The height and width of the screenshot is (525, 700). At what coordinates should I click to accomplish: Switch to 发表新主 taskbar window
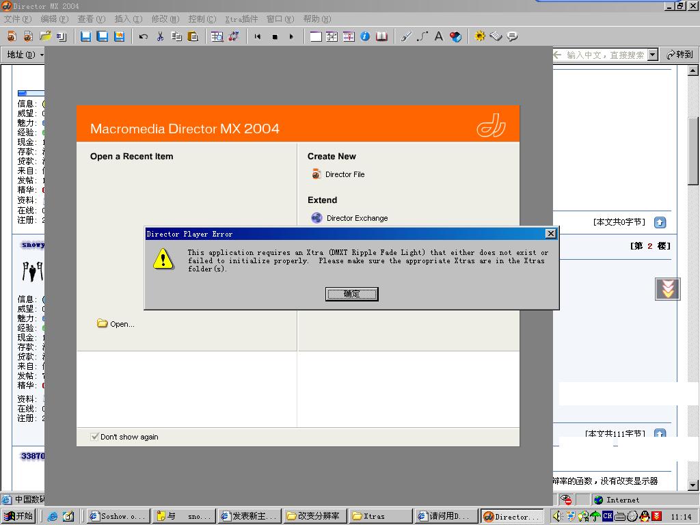click(250, 516)
